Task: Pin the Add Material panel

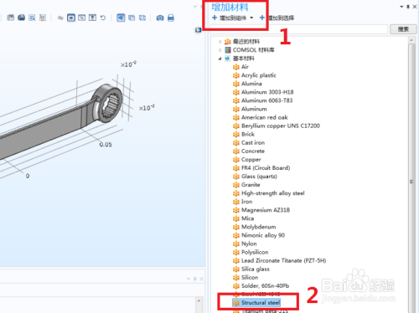Action: point(408,7)
